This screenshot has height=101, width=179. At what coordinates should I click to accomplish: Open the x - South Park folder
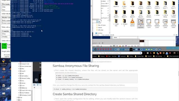116,22
